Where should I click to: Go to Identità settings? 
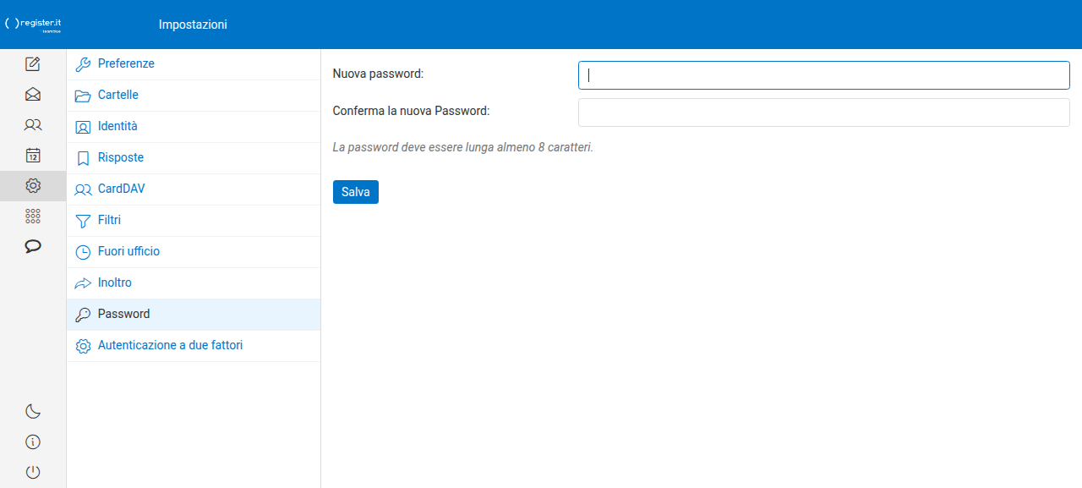click(x=194, y=127)
